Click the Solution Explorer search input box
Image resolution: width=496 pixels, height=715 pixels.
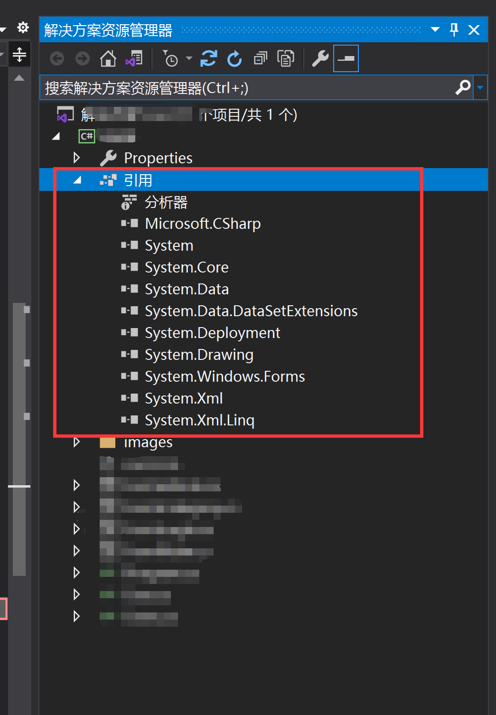247,88
